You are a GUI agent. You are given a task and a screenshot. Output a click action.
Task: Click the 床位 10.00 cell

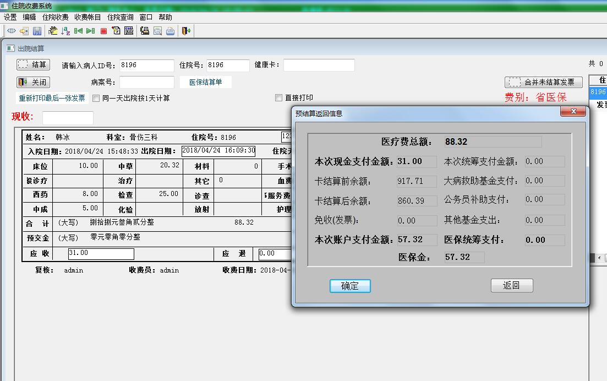pos(78,166)
